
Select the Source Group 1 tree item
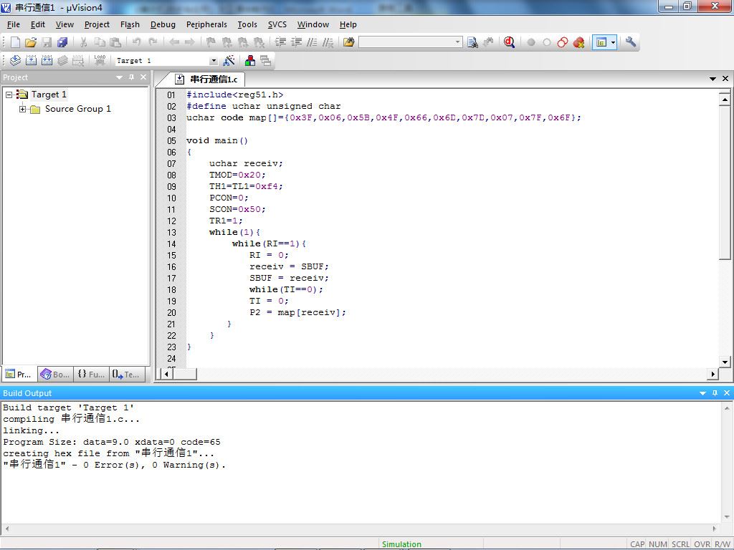point(77,109)
